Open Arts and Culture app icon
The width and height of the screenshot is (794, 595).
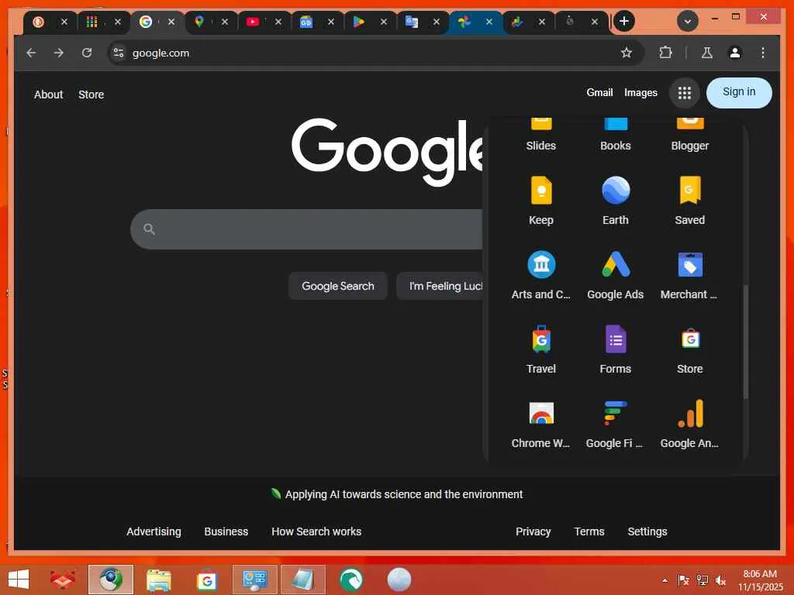[x=540, y=275]
